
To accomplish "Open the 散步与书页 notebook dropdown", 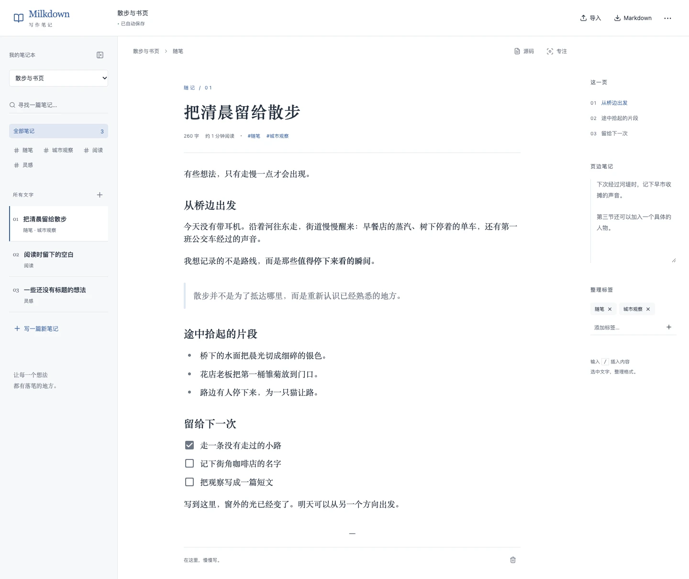I will coord(58,78).
